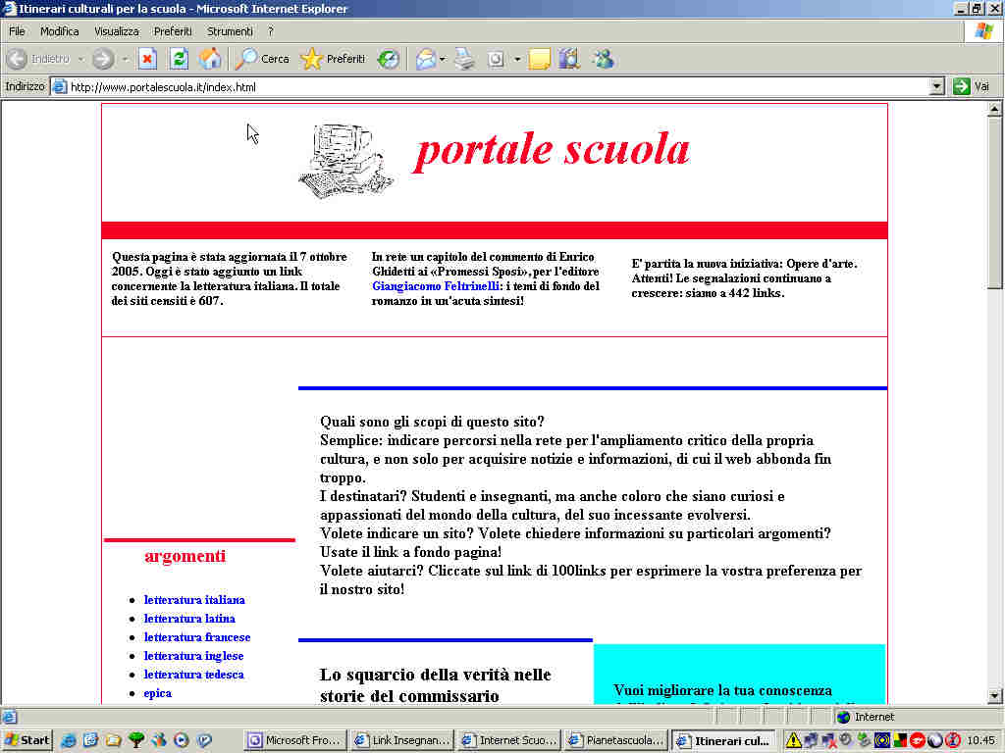The height and width of the screenshot is (753, 1005).
Task: Open the address bar dropdown list
Action: pos(937,86)
